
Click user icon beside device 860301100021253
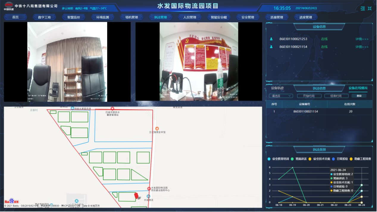pyautogui.click(x=271, y=39)
